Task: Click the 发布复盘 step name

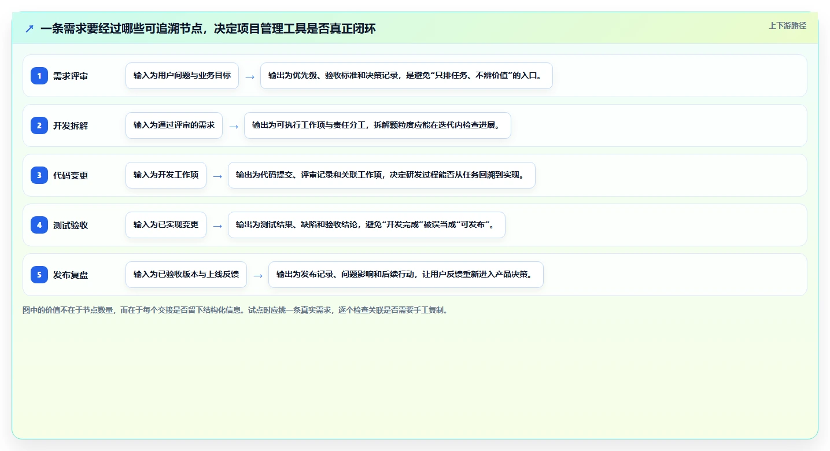Action: tap(71, 275)
